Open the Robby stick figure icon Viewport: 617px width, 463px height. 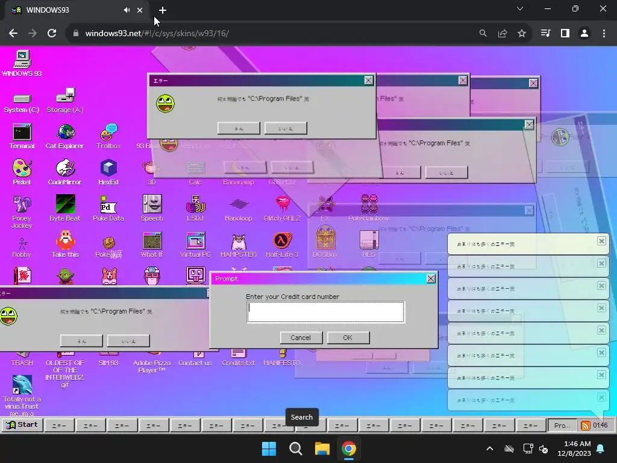[22, 247]
